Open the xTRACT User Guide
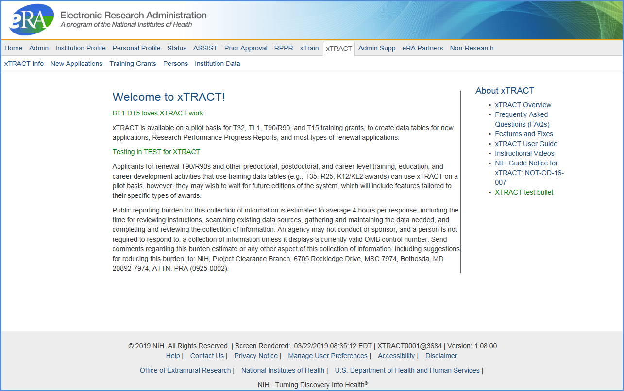The width and height of the screenshot is (624, 391). (526, 144)
